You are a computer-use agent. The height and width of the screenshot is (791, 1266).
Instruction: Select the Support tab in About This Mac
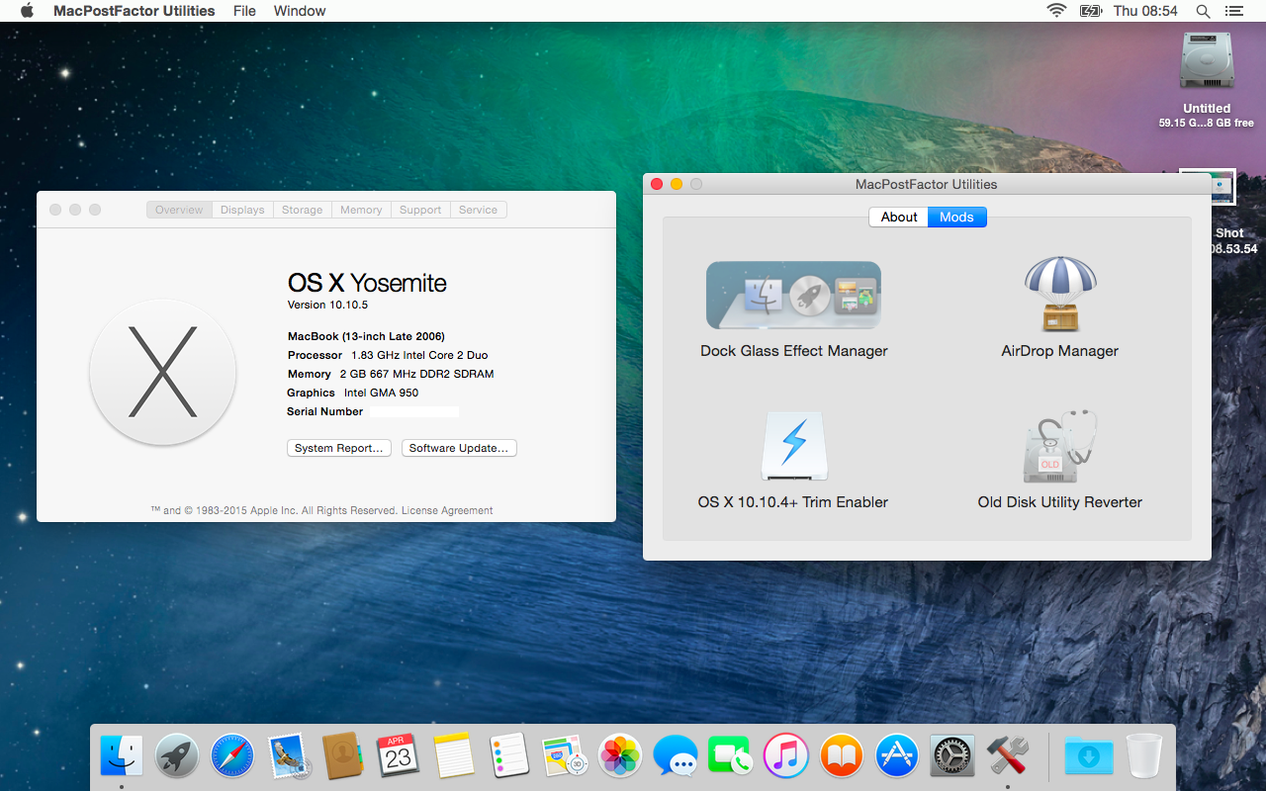[420, 210]
